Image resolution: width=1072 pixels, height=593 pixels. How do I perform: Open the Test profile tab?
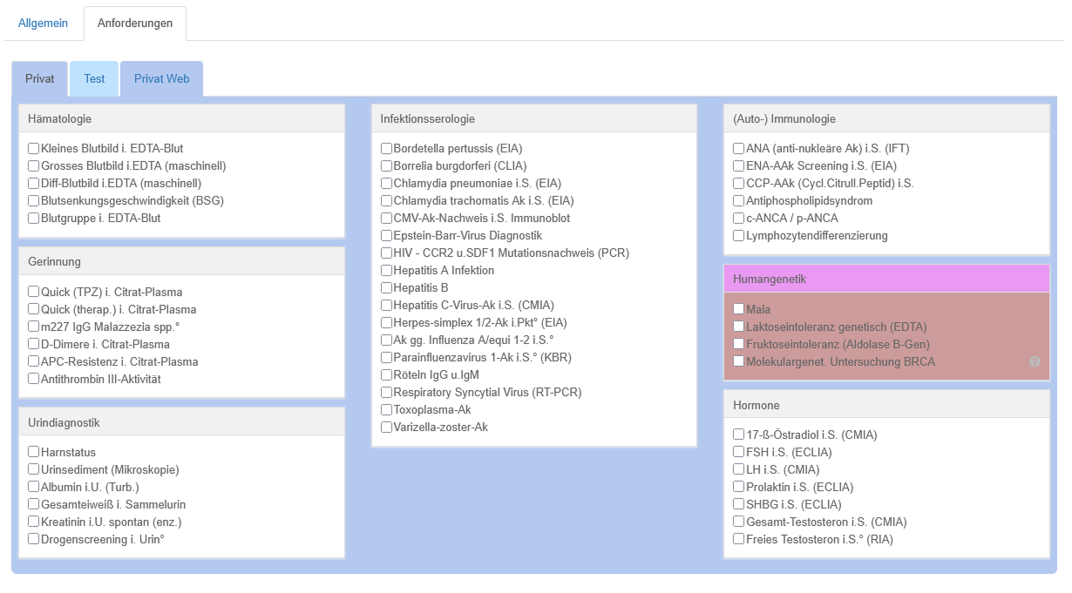tap(94, 79)
